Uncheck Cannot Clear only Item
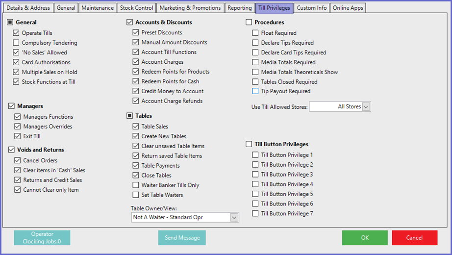Screen dimensions: 452x255 [17, 190]
